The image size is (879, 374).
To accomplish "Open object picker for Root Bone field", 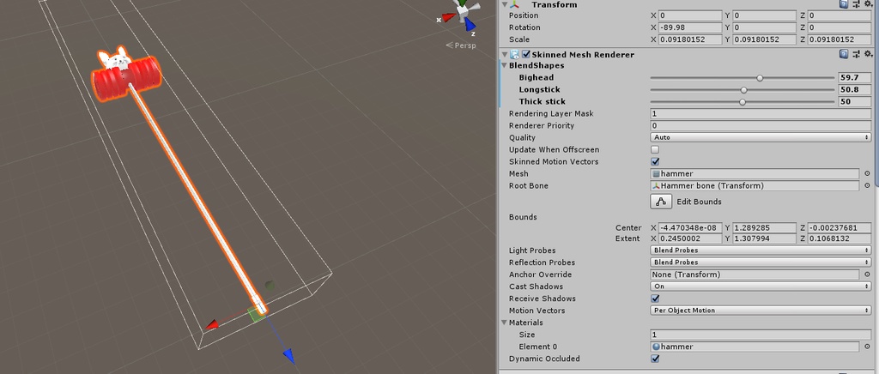I will pos(867,186).
